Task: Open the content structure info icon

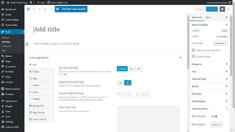Action: pyautogui.click(x=45, y=9)
